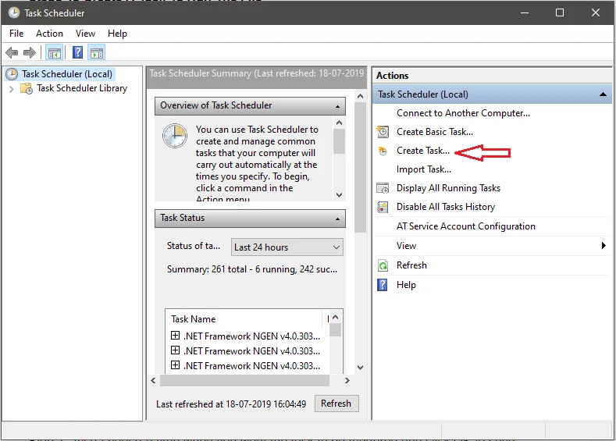Image resolution: width=616 pixels, height=441 pixels.
Task: Open the View menu in menu bar
Action: (x=85, y=34)
